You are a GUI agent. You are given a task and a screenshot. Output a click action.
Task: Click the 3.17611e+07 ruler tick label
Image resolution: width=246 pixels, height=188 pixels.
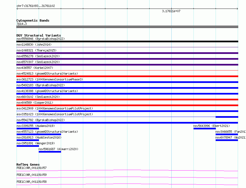coord(171,11)
